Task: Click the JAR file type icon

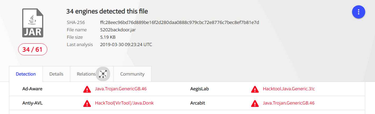Action: [x=33, y=23]
